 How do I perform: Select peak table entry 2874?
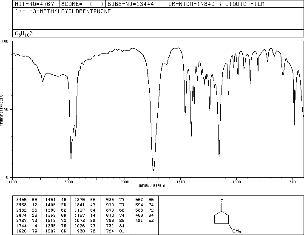(22, 215)
